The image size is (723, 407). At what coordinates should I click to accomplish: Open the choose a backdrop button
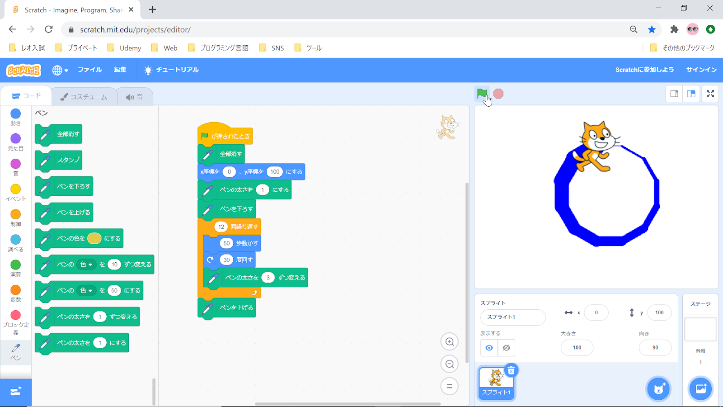(x=701, y=389)
